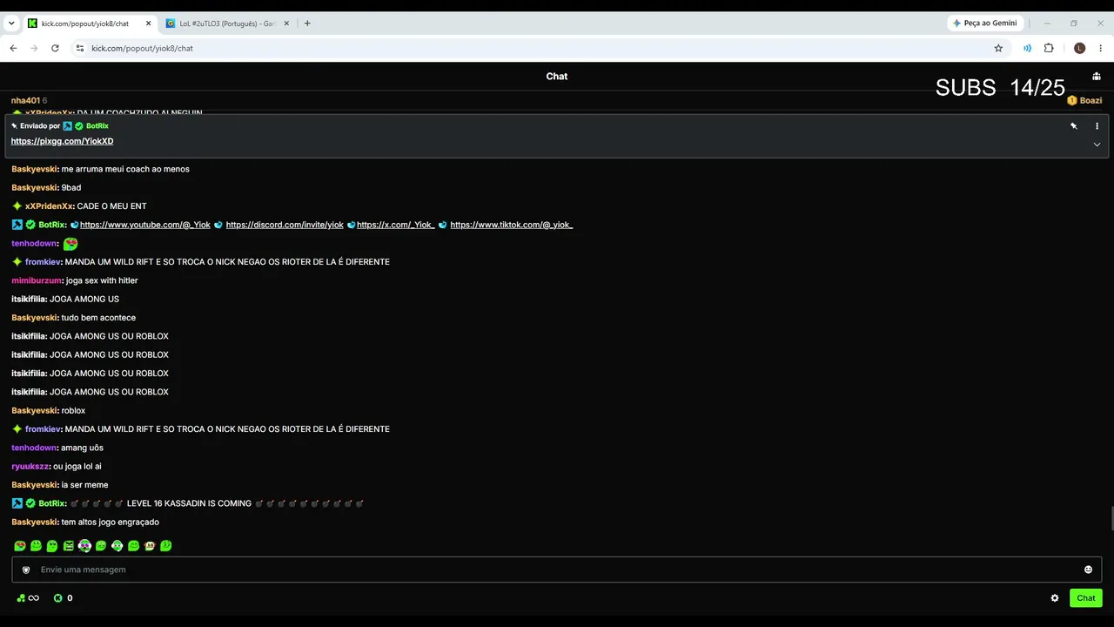Open the emoji picker smiley button
This screenshot has height=627, width=1114.
(1088, 570)
